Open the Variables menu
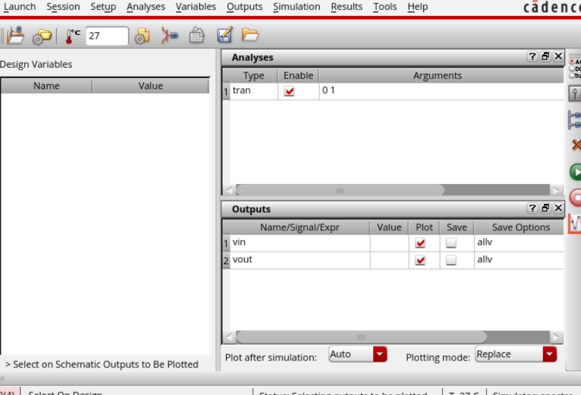The image size is (581, 395). [x=196, y=7]
